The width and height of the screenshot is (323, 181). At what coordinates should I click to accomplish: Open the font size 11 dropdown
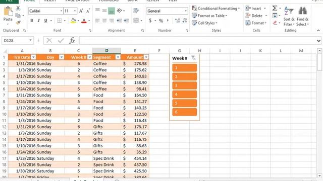[75, 11]
